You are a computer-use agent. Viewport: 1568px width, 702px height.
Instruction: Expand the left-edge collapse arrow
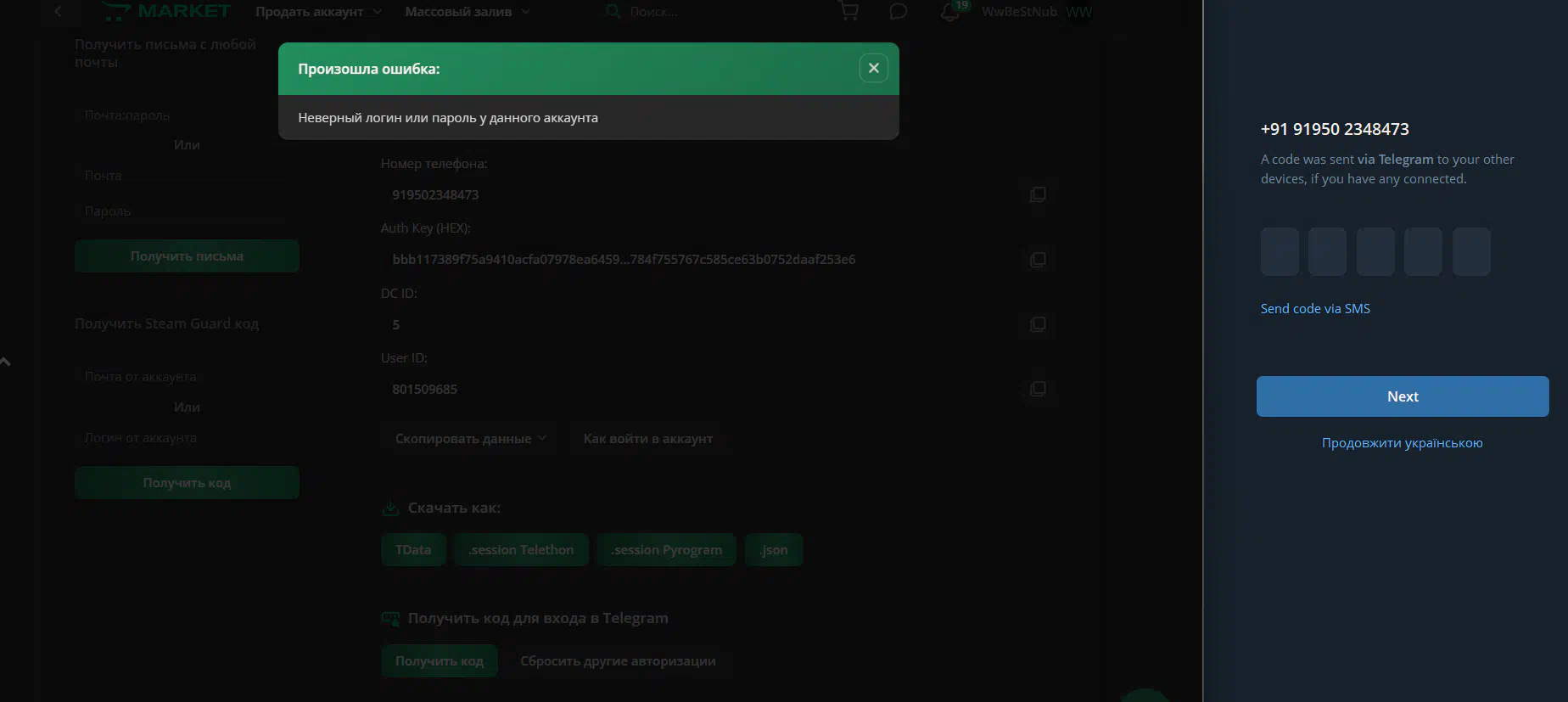pos(5,362)
